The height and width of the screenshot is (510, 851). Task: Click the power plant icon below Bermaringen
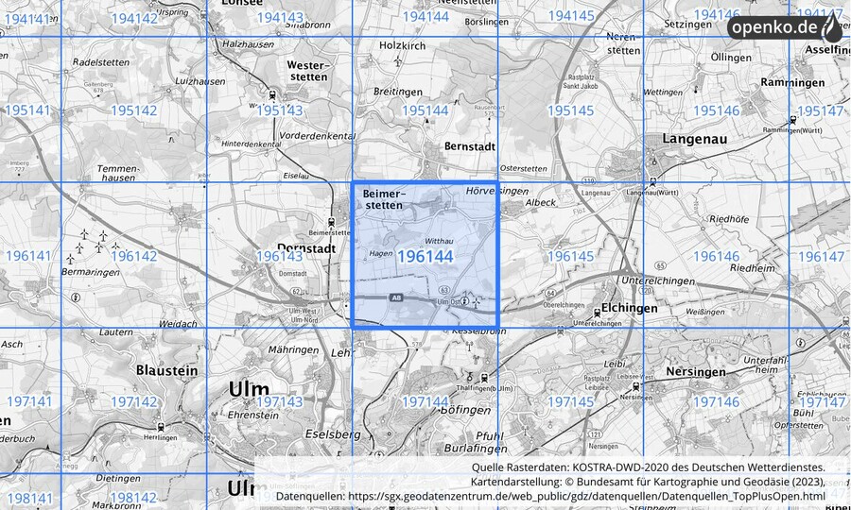pos(76,297)
